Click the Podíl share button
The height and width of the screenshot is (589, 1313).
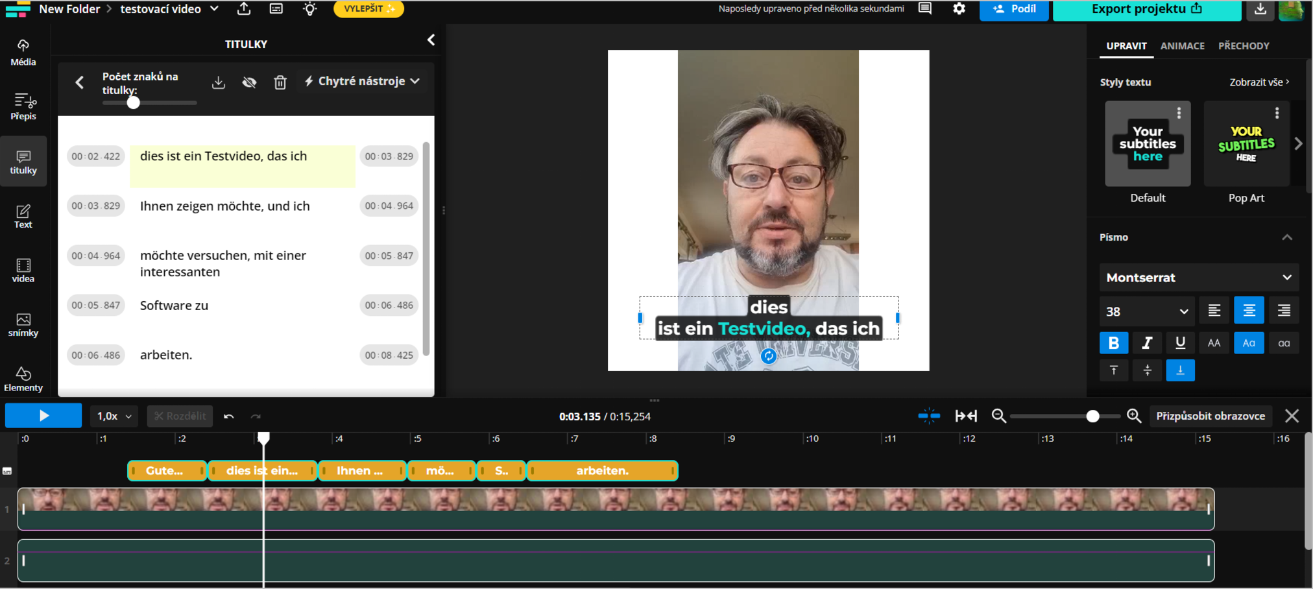pyautogui.click(x=1014, y=9)
